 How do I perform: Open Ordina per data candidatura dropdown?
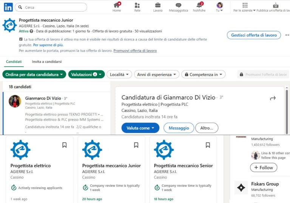click(34, 74)
